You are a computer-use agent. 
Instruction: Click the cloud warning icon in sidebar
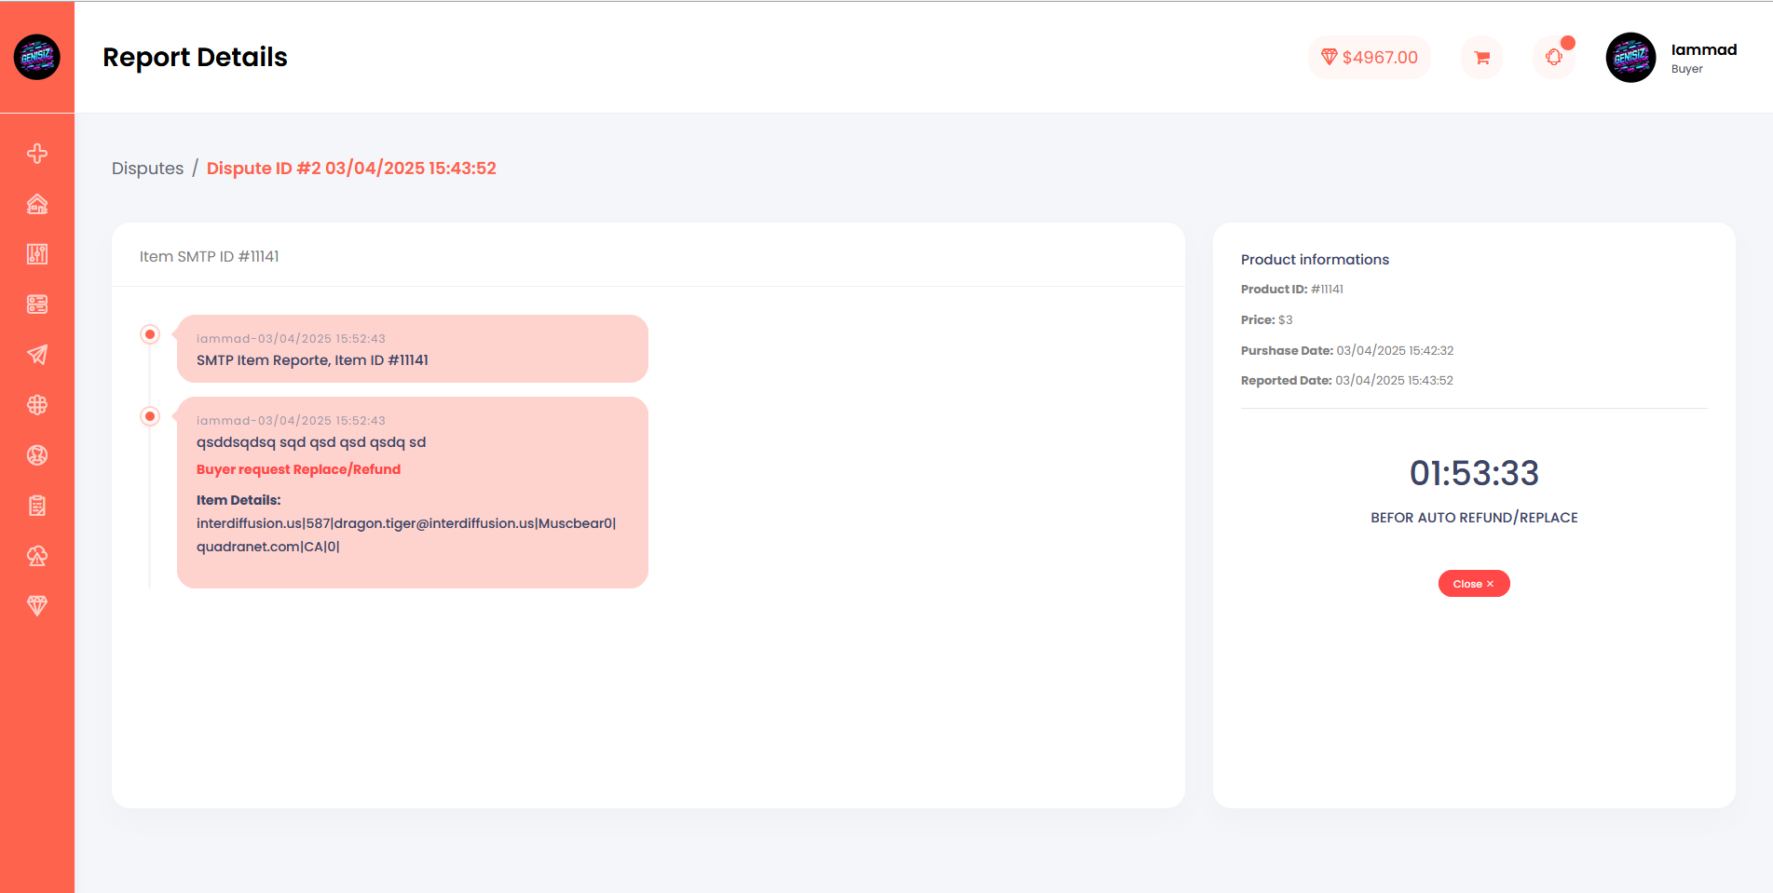click(x=37, y=556)
